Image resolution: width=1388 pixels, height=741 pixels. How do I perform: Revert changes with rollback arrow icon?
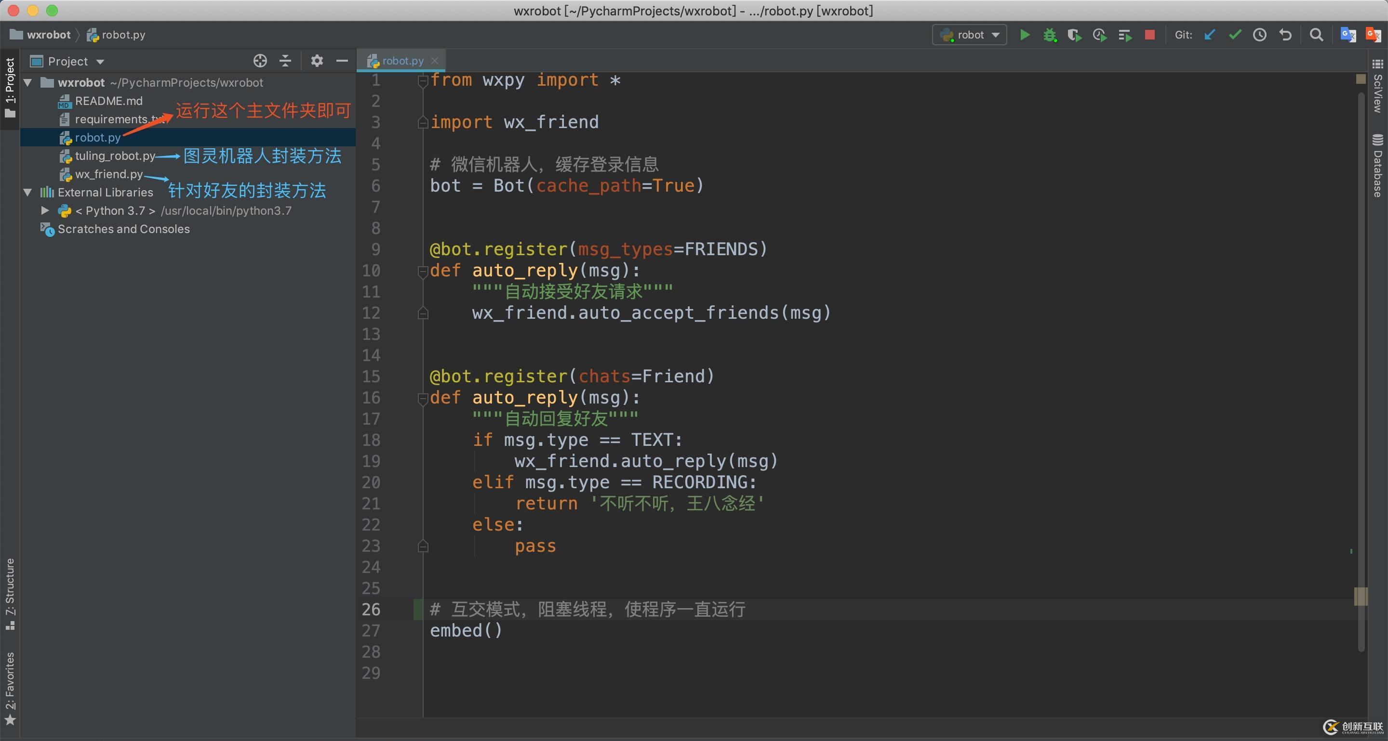pyautogui.click(x=1285, y=35)
